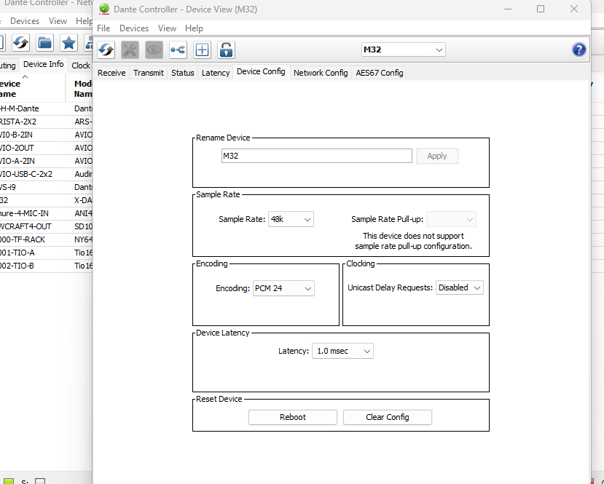
Task: Click the Reboot button
Action: tap(293, 417)
